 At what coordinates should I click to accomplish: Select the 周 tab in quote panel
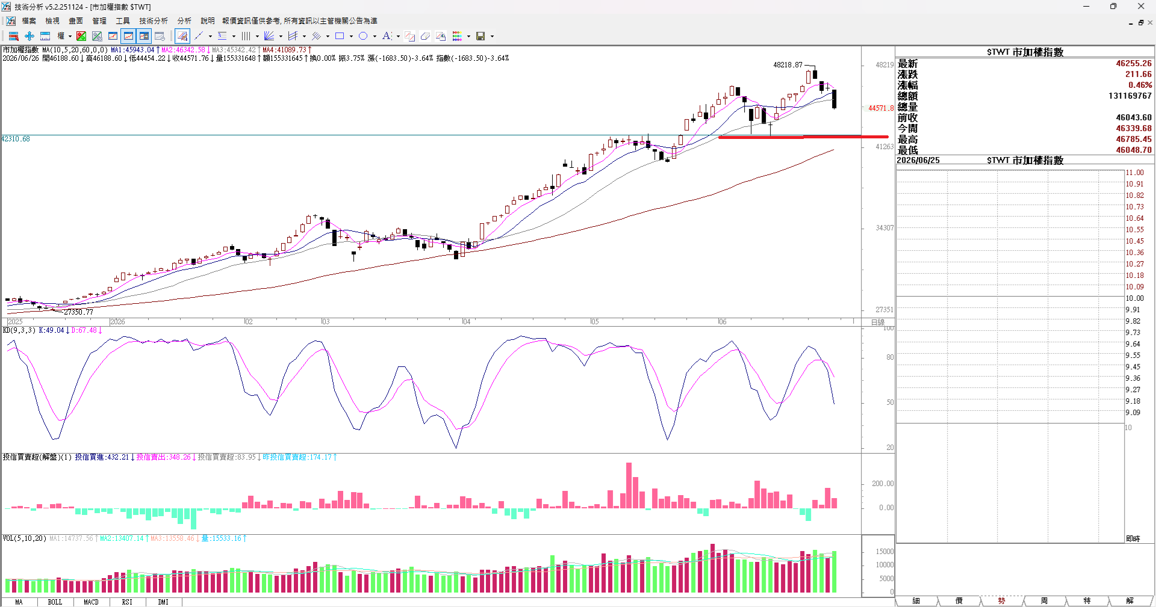coord(1044,601)
